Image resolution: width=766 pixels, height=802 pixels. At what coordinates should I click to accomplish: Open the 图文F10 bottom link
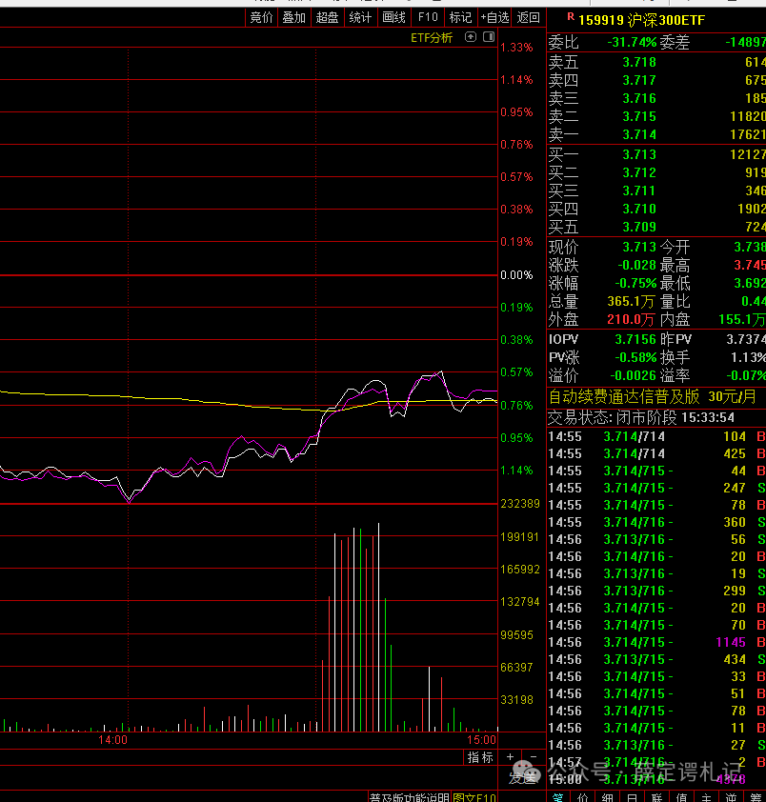click(474, 797)
